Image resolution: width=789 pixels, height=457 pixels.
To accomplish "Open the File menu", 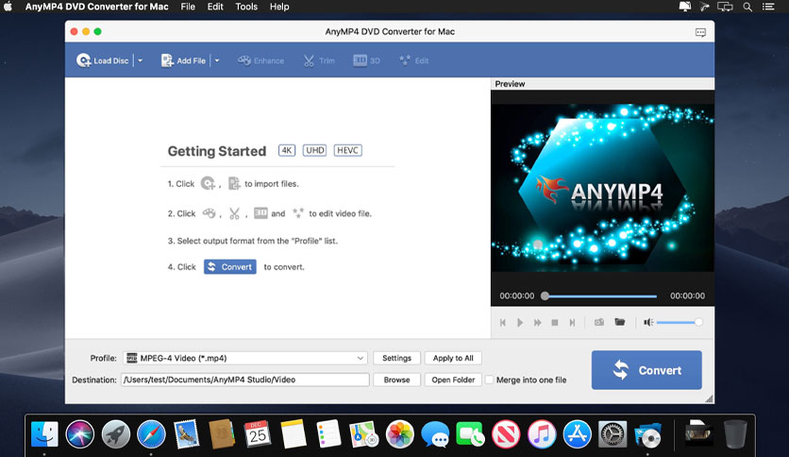I will (188, 7).
